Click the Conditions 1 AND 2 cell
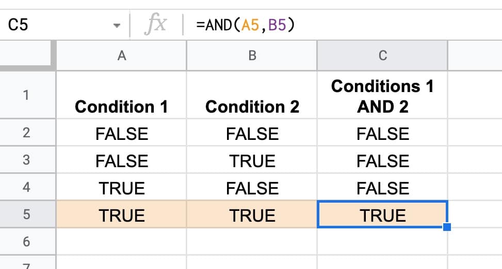Viewport: 502px width, 269px height. click(x=383, y=95)
